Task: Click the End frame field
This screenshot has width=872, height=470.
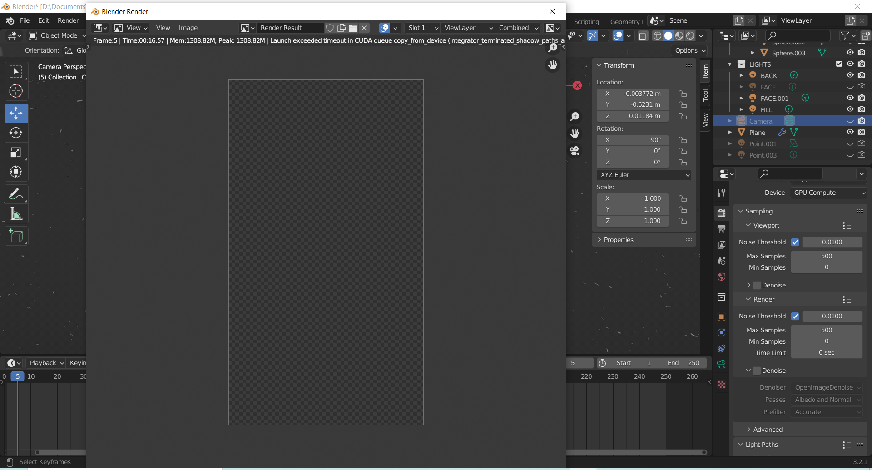Action: pyautogui.click(x=683, y=363)
